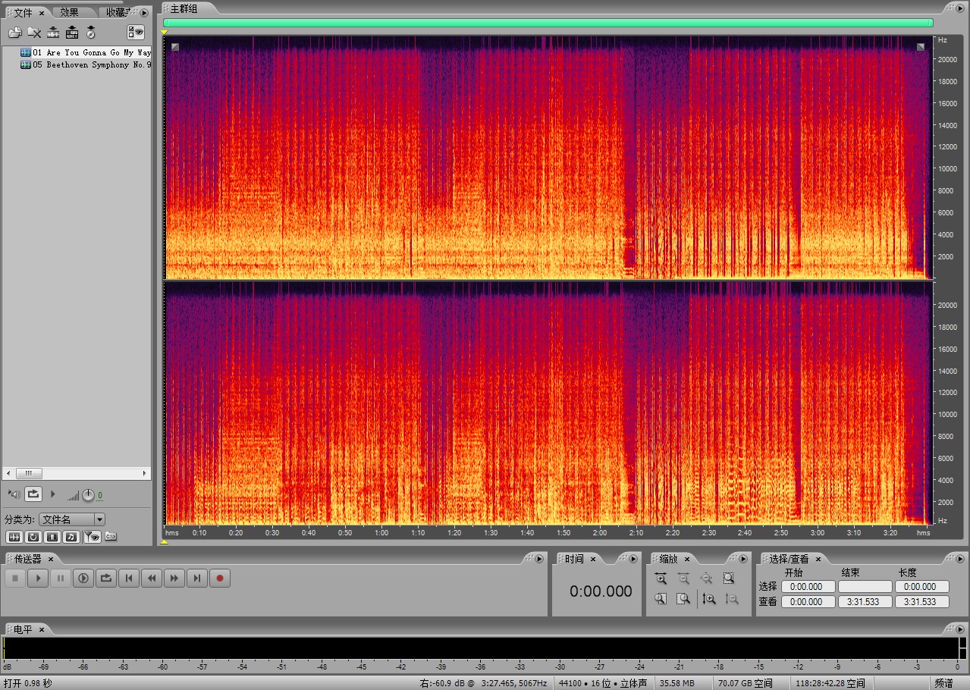Click the Close Files icon
The height and width of the screenshot is (690, 970).
point(34,32)
